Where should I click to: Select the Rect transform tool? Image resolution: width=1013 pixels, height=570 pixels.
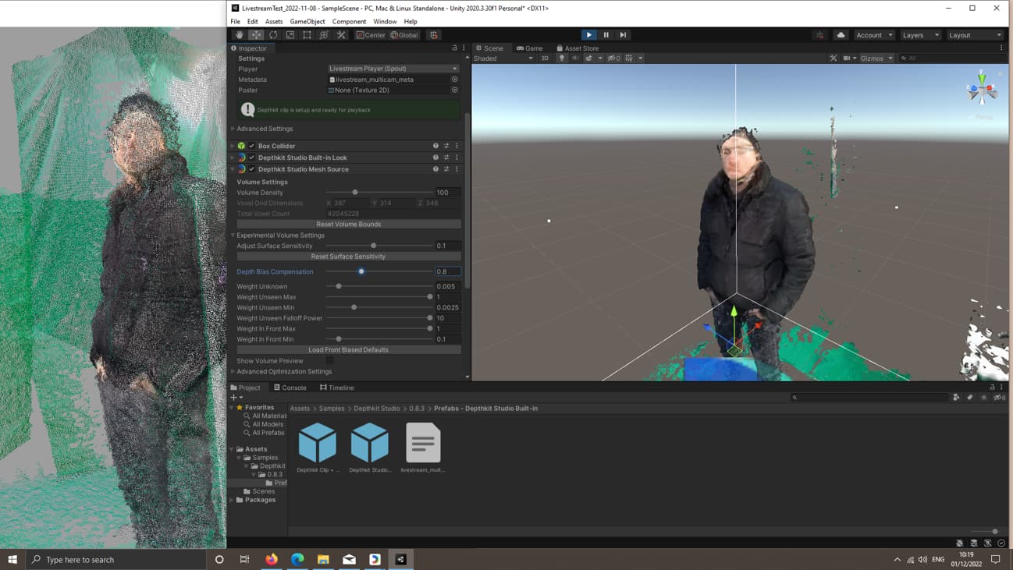[x=307, y=35]
